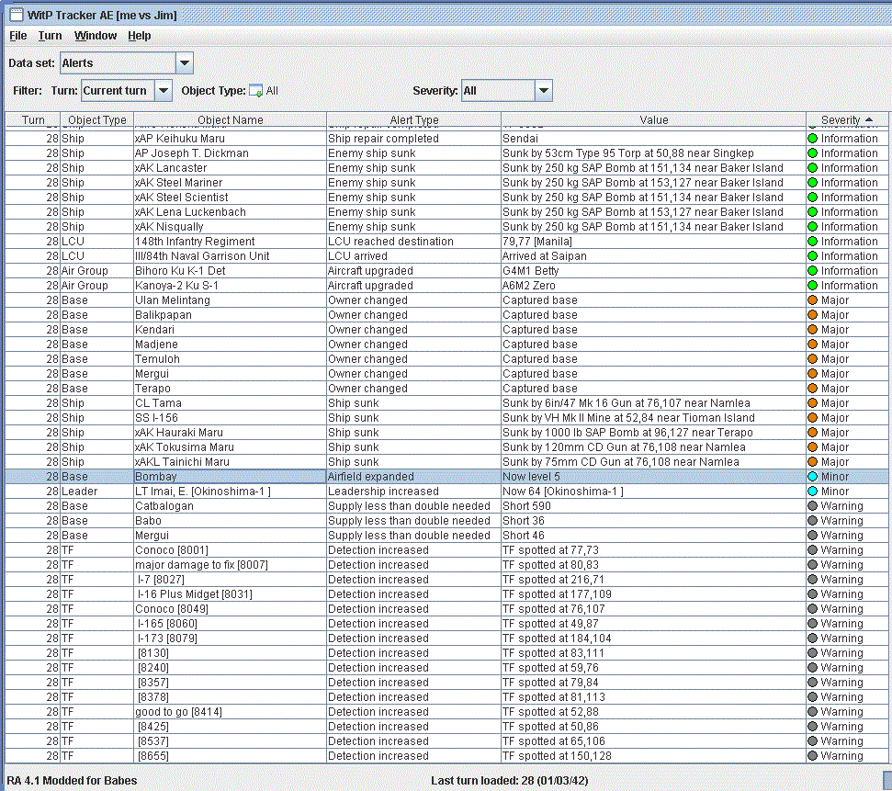The height and width of the screenshot is (791, 892).
Task: Click cyan Minor icon for Bombay row
Action: [x=812, y=477]
